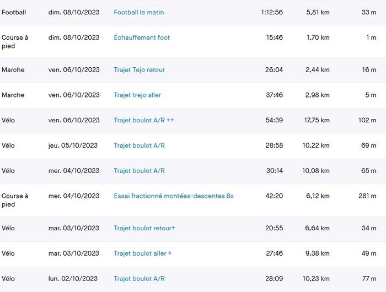This screenshot has width=386, height=292.
Task: Click the 17,75 km distance value
Action: pos(318,120)
